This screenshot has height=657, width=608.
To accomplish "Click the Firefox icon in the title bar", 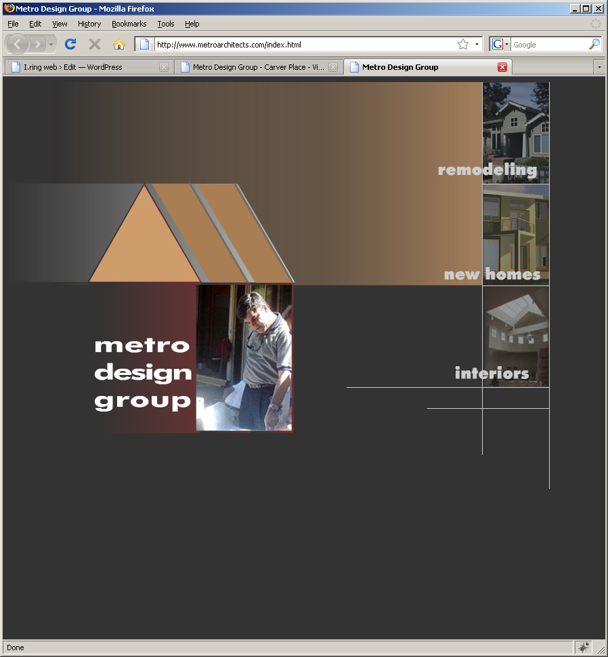I will [x=9, y=8].
